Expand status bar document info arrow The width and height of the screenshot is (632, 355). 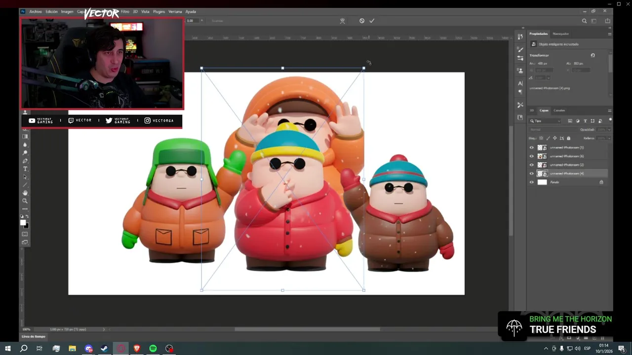tap(104, 329)
